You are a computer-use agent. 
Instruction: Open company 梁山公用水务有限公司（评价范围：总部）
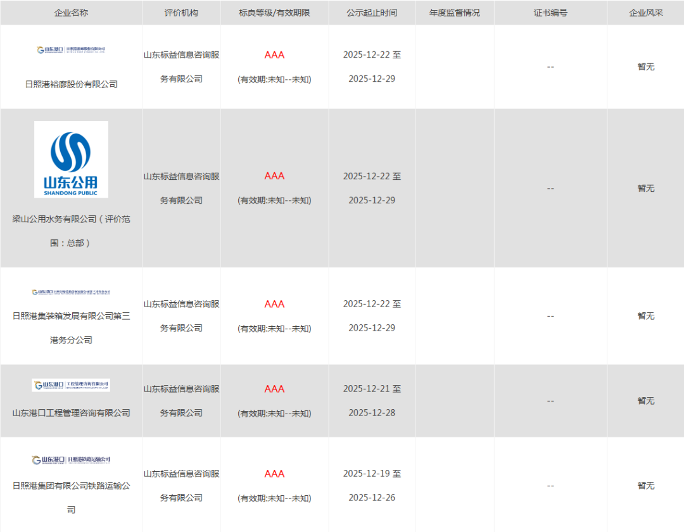click(71, 231)
